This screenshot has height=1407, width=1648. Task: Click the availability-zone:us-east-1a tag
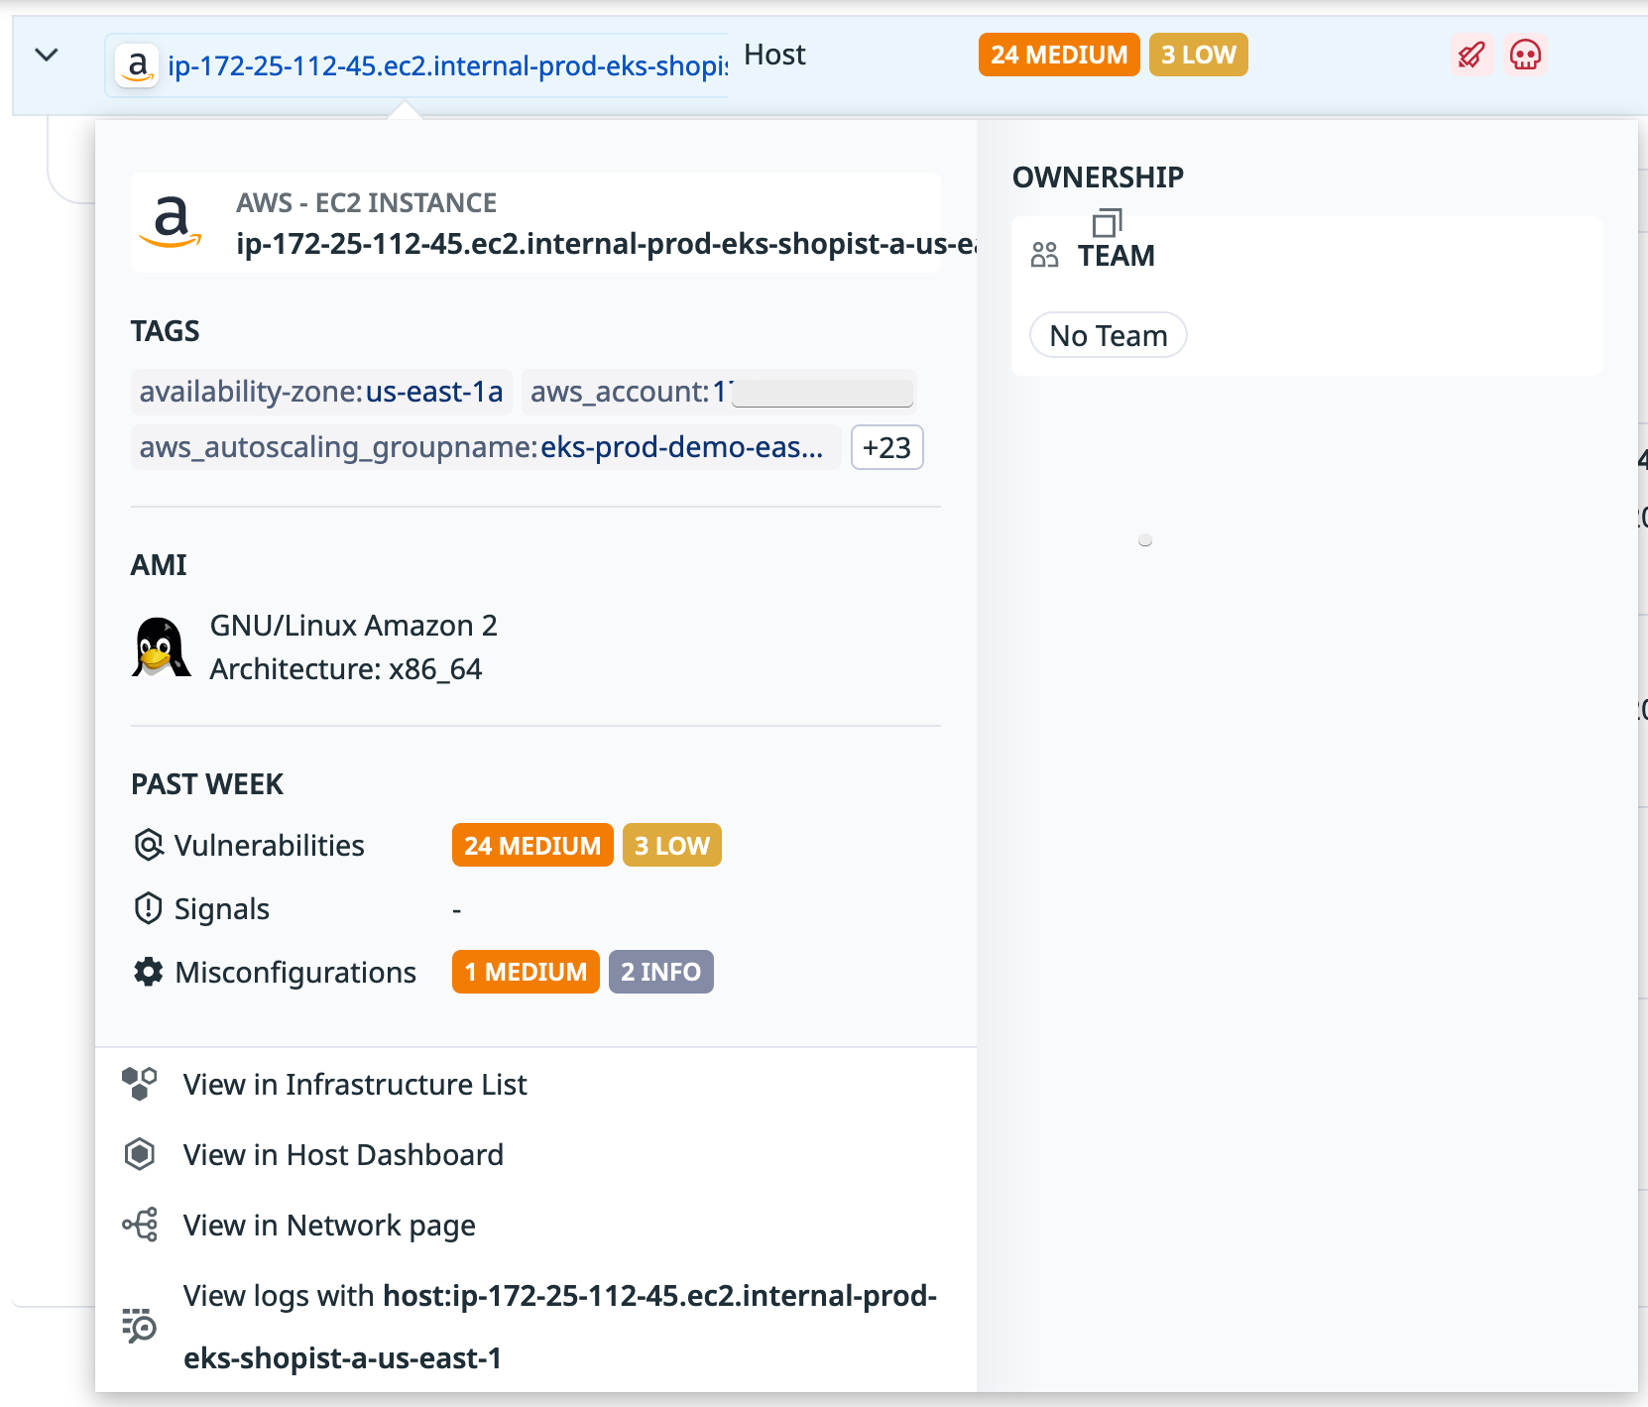click(321, 392)
